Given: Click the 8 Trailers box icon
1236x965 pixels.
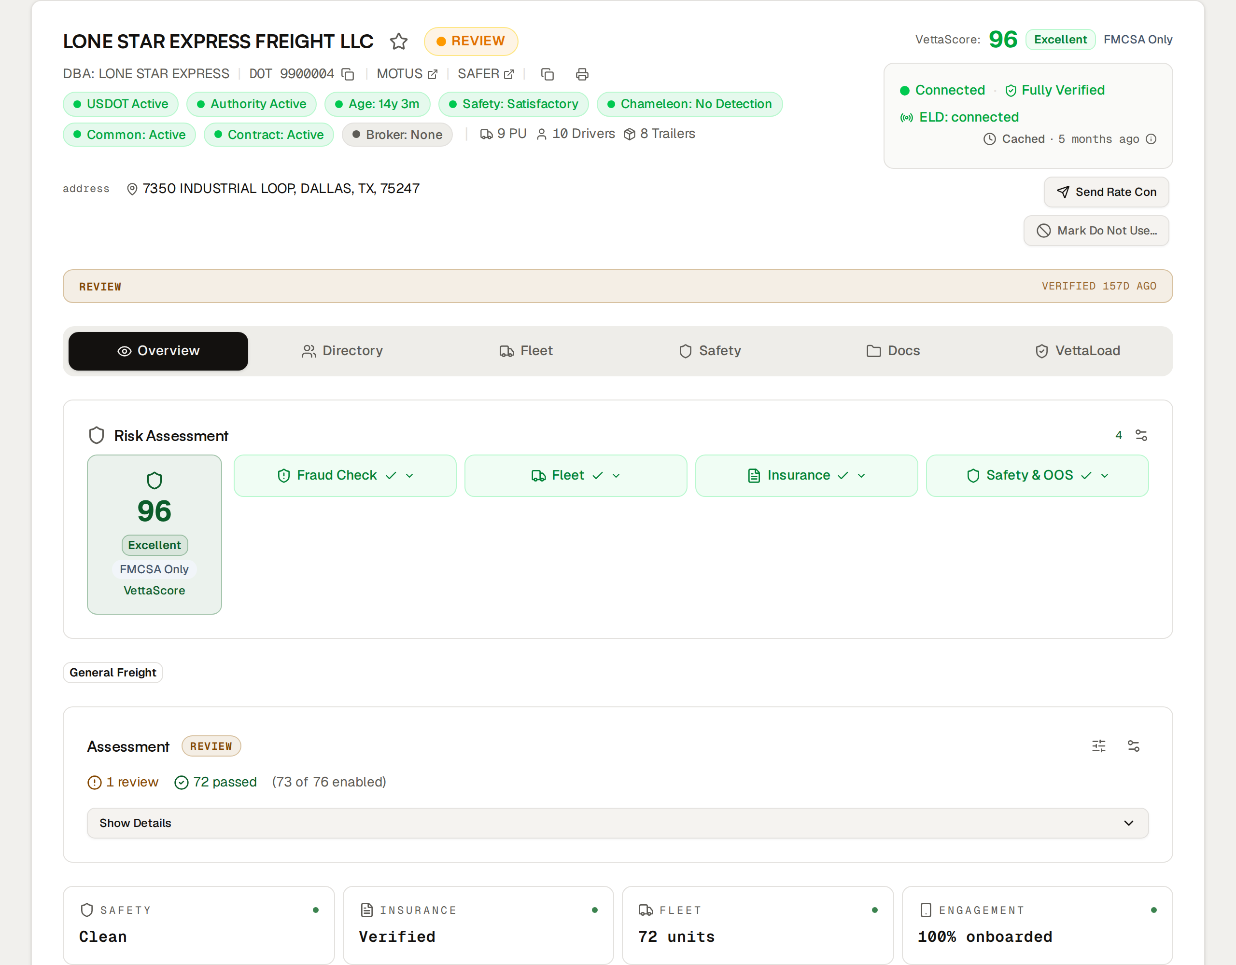Looking at the screenshot, I should click(x=629, y=135).
